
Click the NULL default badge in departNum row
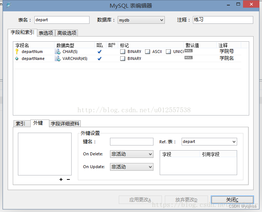click(x=189, y=51)
